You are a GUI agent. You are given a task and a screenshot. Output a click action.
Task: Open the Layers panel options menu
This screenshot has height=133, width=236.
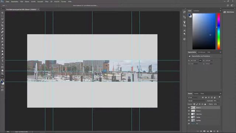(221, 93)
